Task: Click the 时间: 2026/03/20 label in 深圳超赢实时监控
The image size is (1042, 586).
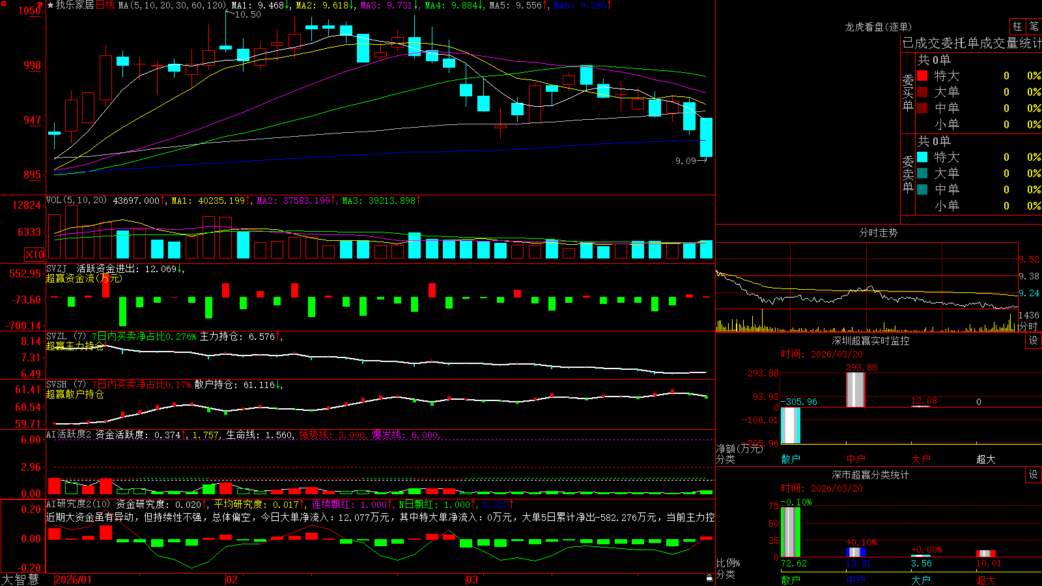Action: [822, 354]
